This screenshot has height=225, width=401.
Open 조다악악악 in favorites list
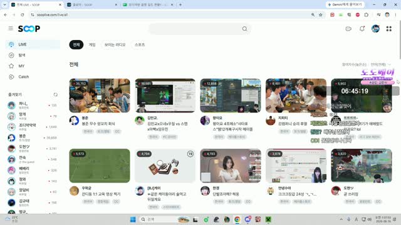(33, 127)
